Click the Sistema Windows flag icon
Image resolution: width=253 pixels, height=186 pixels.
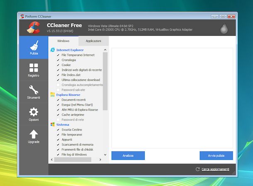pyautogui.click(x=52, y=124)
